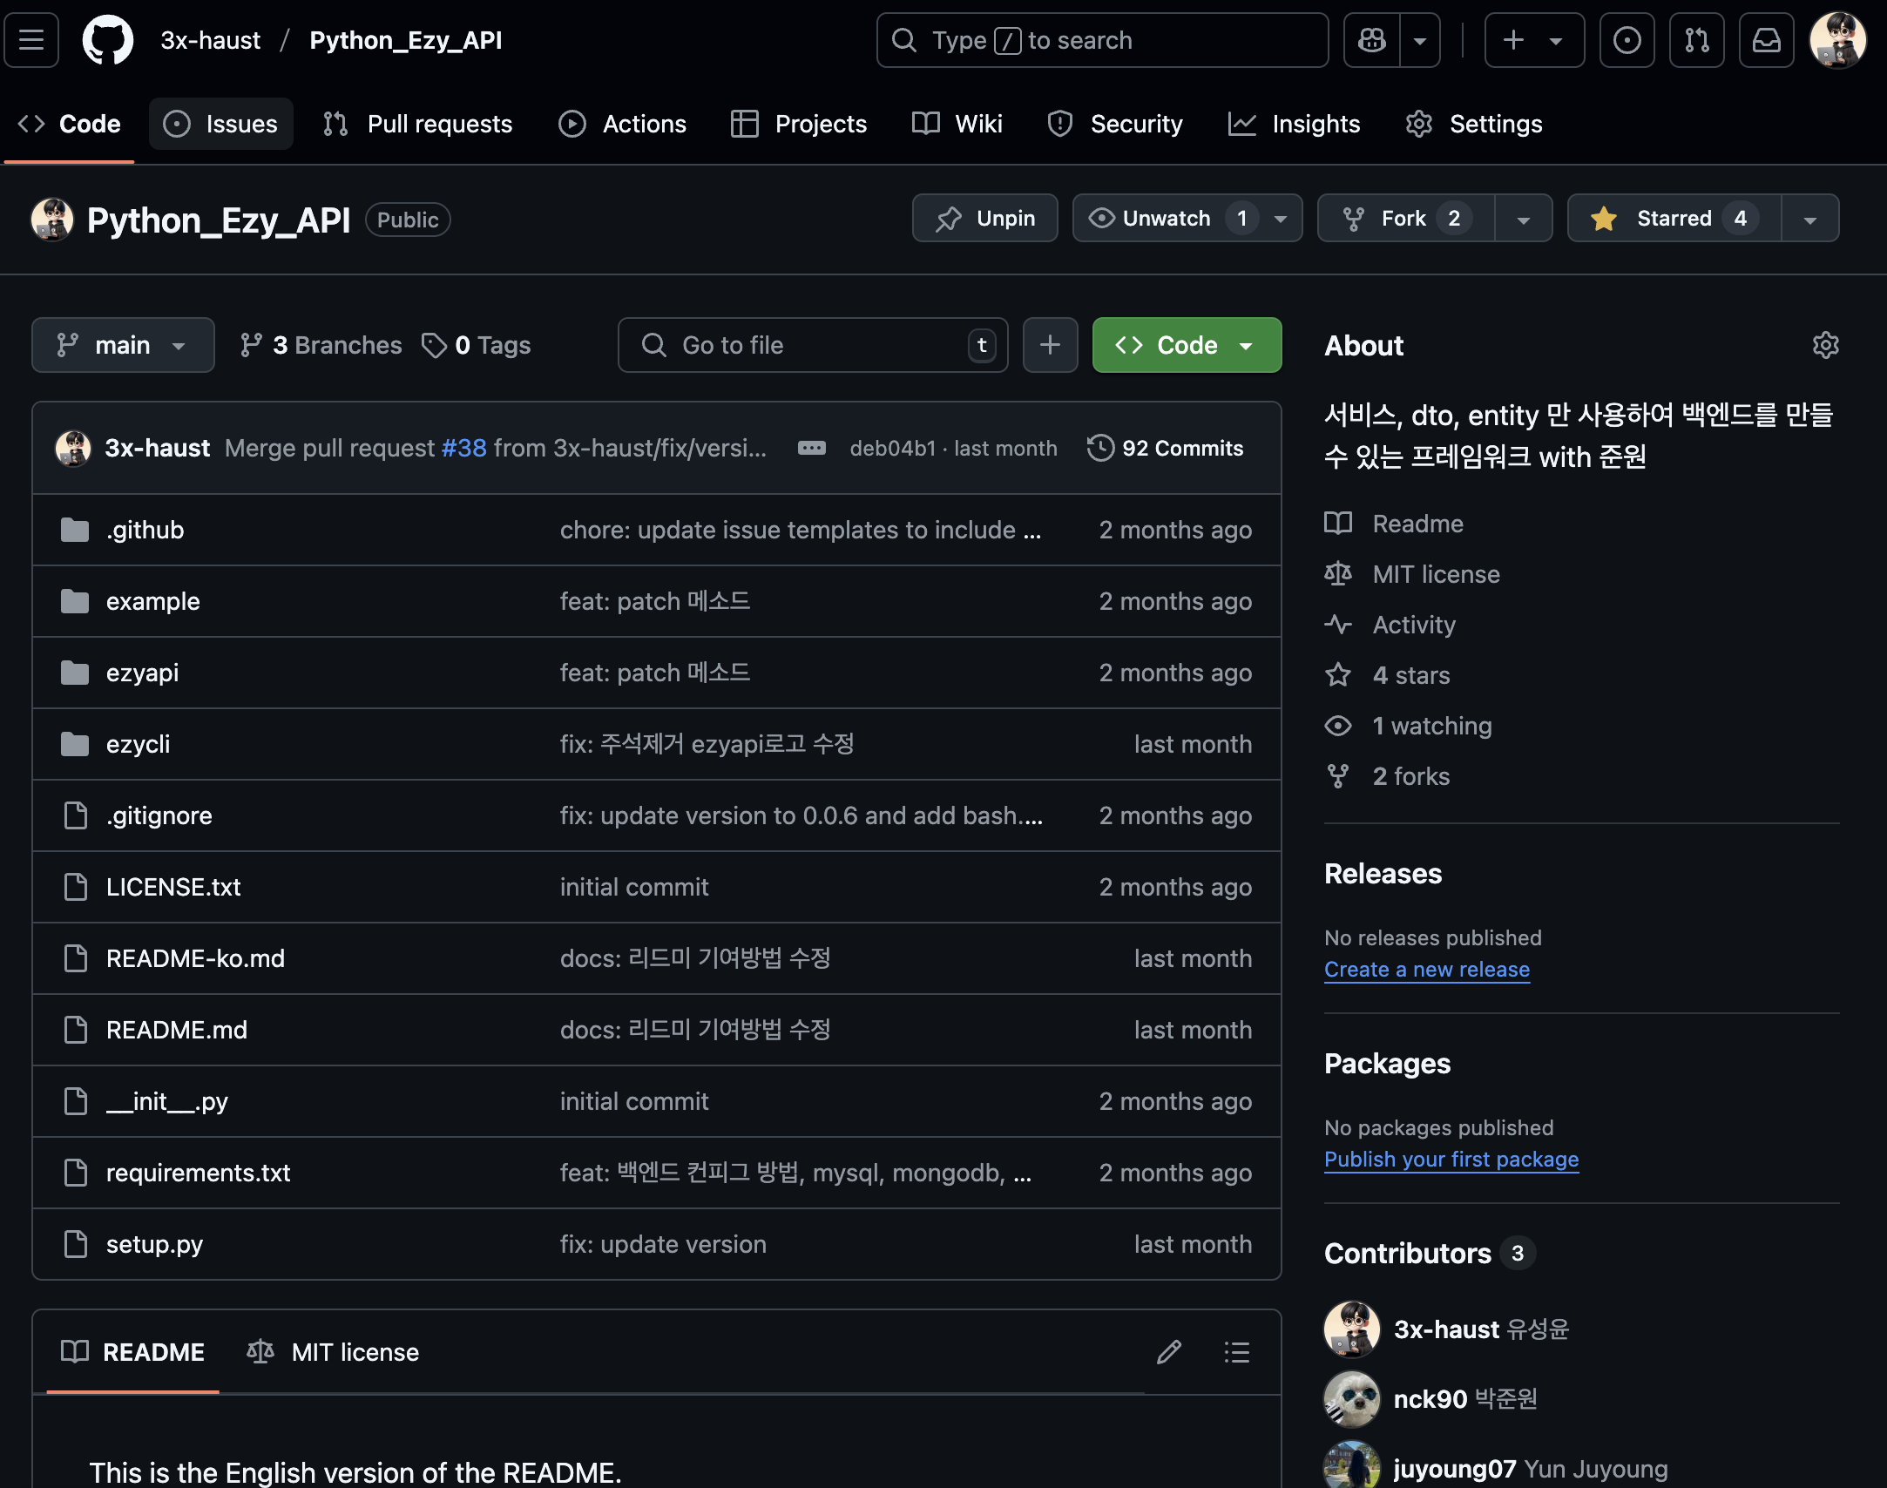
Task: Expand the hidden commit message ellipsis
Action: pos(811,448)
